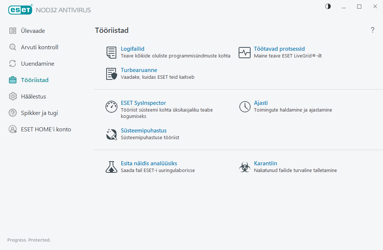383x250 pixels.
Task: Go to Ülevaade in the sidebar
Action: [33, 31]
